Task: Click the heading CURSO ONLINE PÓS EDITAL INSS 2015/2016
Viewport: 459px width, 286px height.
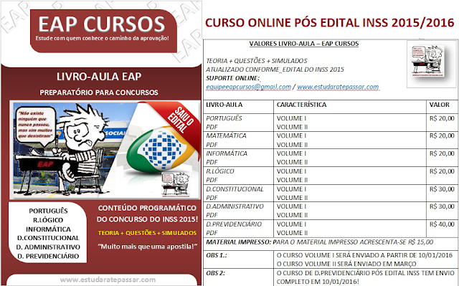Action: (330, 22)
